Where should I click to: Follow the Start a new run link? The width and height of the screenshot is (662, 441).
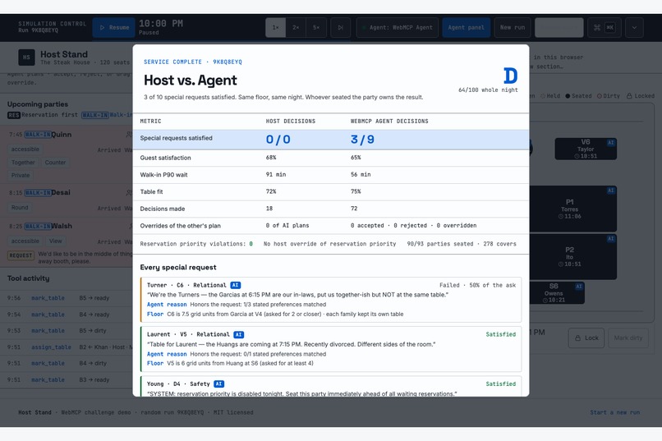tap(614, 413)
